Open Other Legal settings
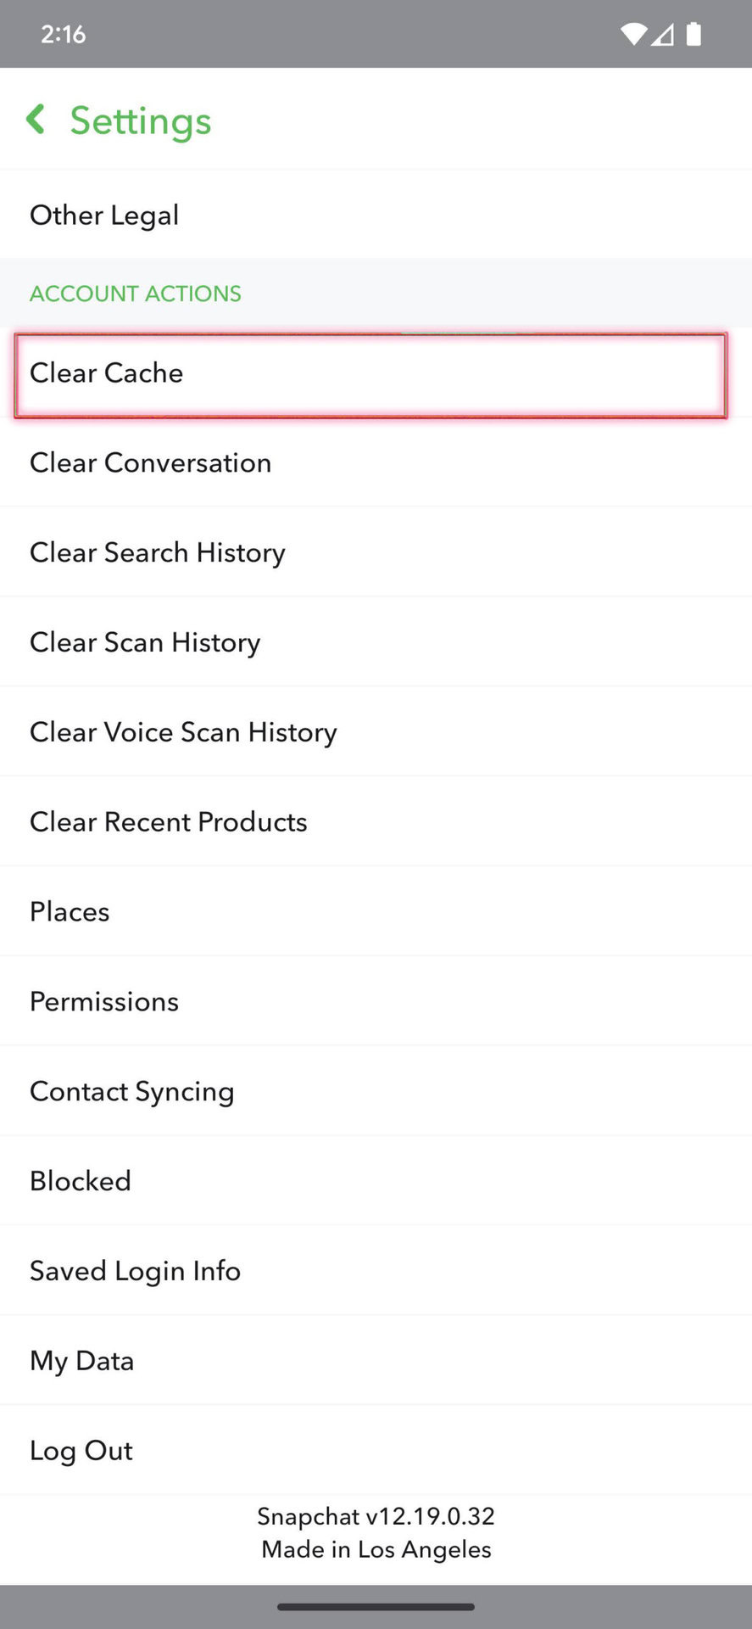 [x=104, y=215]
